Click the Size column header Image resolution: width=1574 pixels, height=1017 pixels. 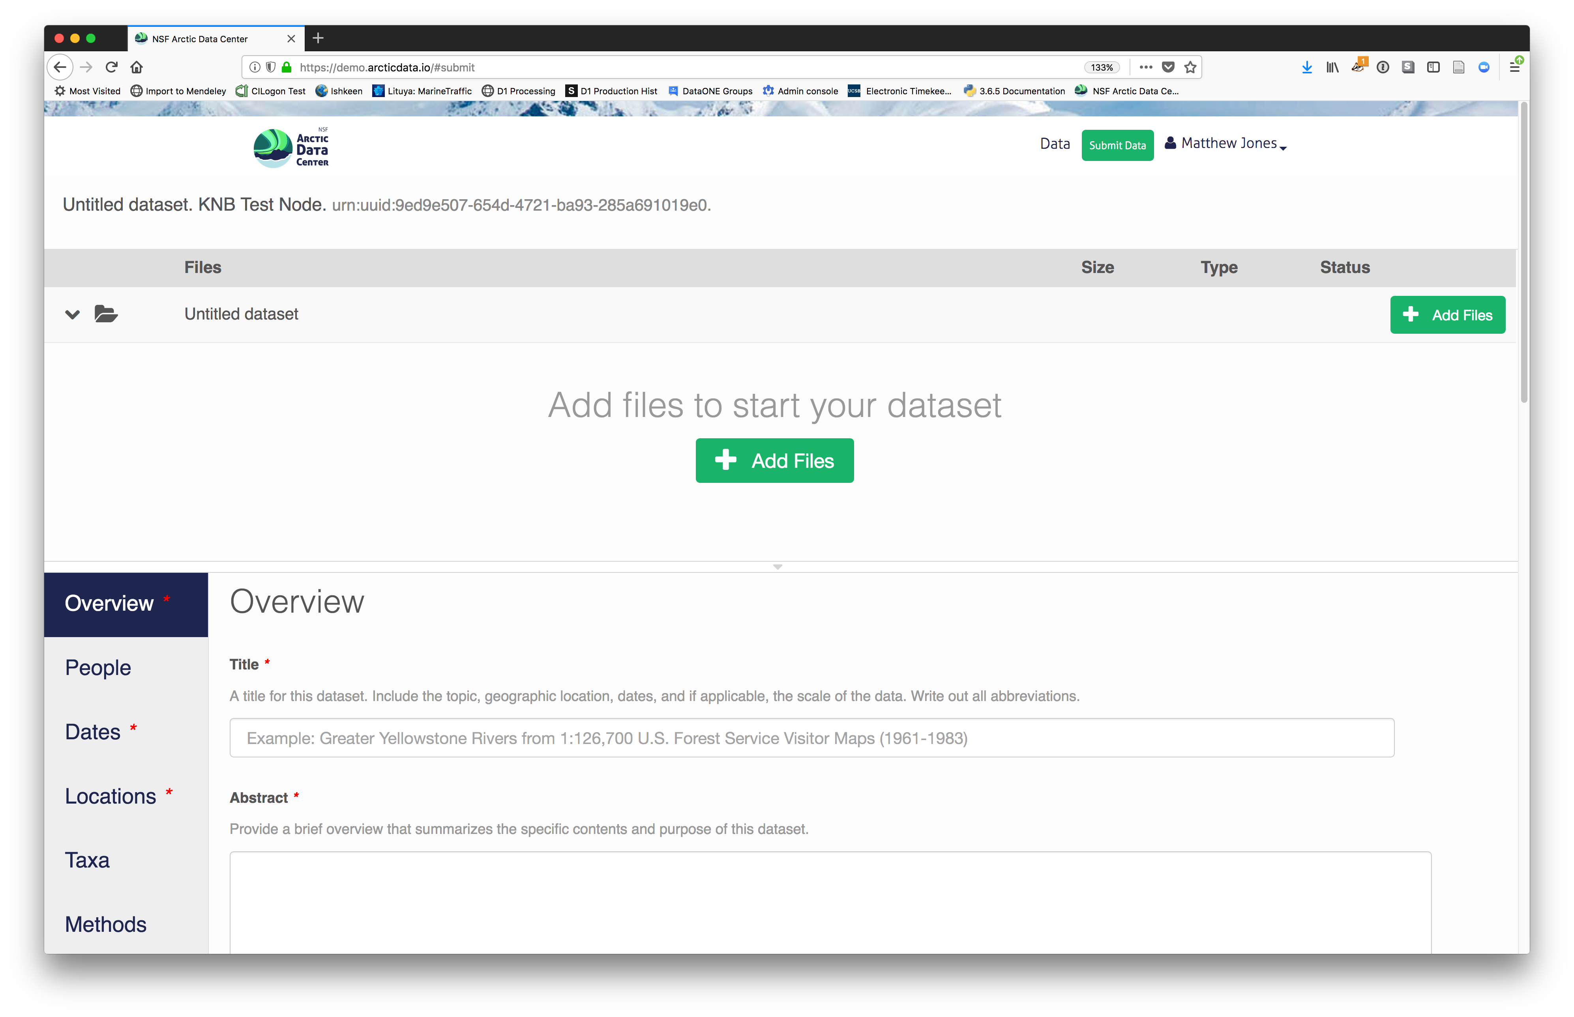(x=1097, y=267)
